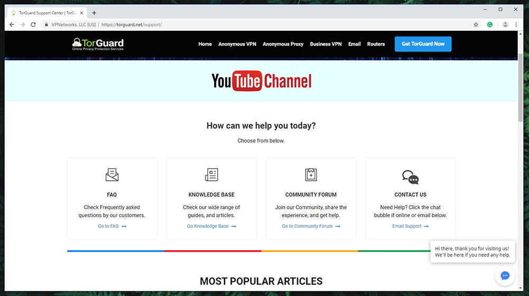The image size is (529, 296).
Task: Select the TorGuard Support Center tab
Action: click(x=47, y=13)
